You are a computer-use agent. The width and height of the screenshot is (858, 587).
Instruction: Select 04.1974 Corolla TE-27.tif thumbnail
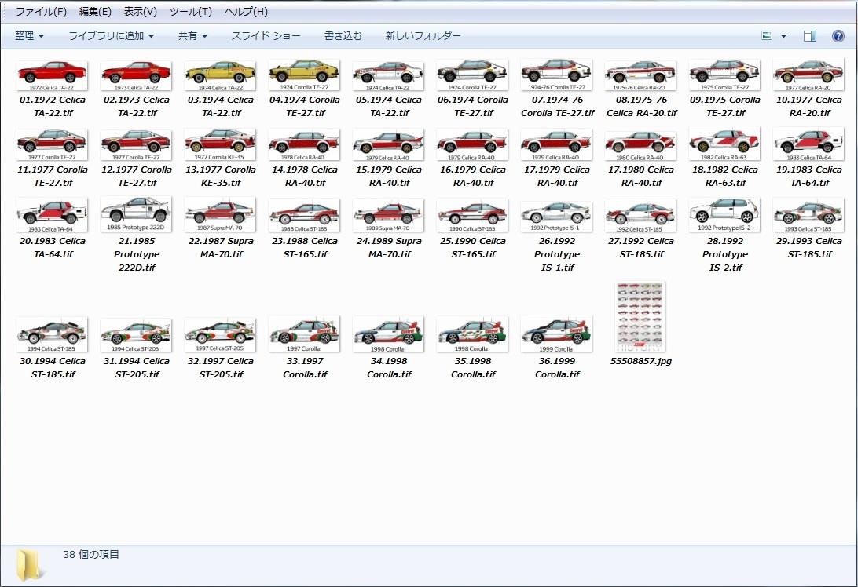point(304,75)
